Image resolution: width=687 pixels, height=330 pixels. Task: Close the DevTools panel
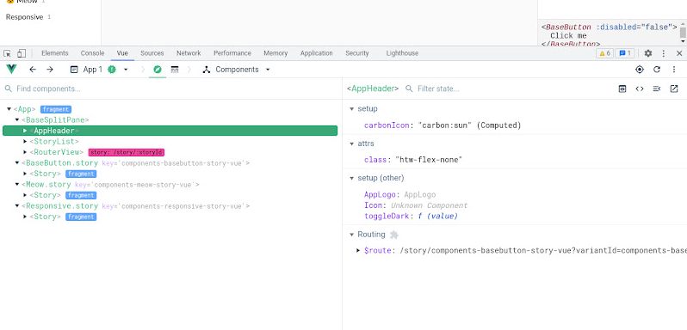click(x=679, y=53)
